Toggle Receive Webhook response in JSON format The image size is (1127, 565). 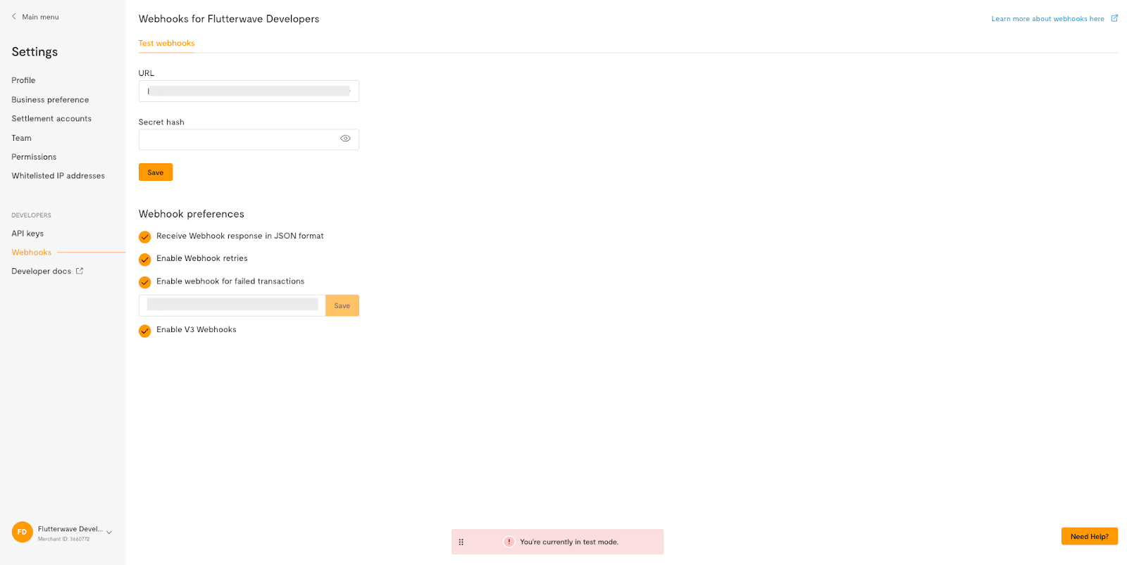(144, 236)
